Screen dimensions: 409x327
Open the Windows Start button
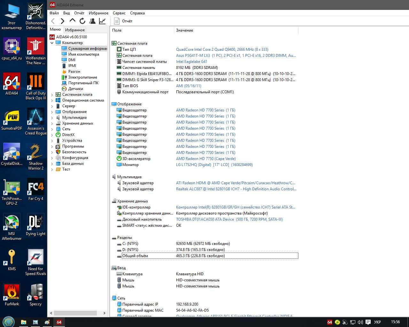click(x=8, y=322)
